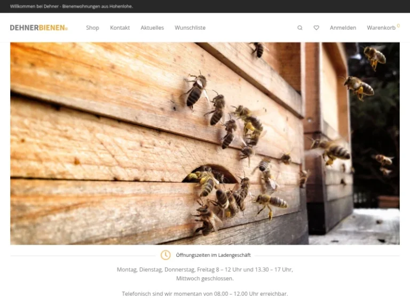Click the clock icon above opening hours
This screenshot has width=410, height=307.
click(x=165, y=255)
